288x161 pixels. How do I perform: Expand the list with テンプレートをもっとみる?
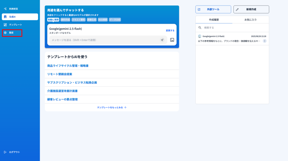tap(112, 108)
